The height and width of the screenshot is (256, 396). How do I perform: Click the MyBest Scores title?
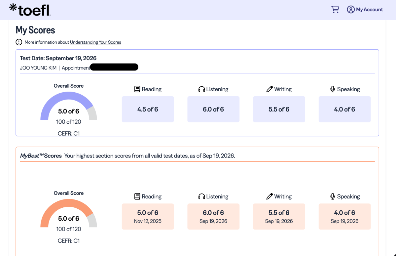coord(41,155)
